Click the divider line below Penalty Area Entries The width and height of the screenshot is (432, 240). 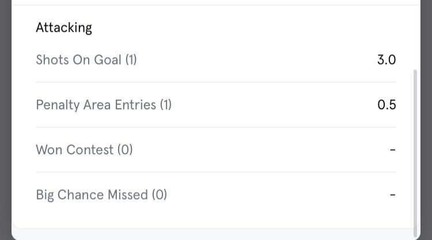(x=215, y=127)
